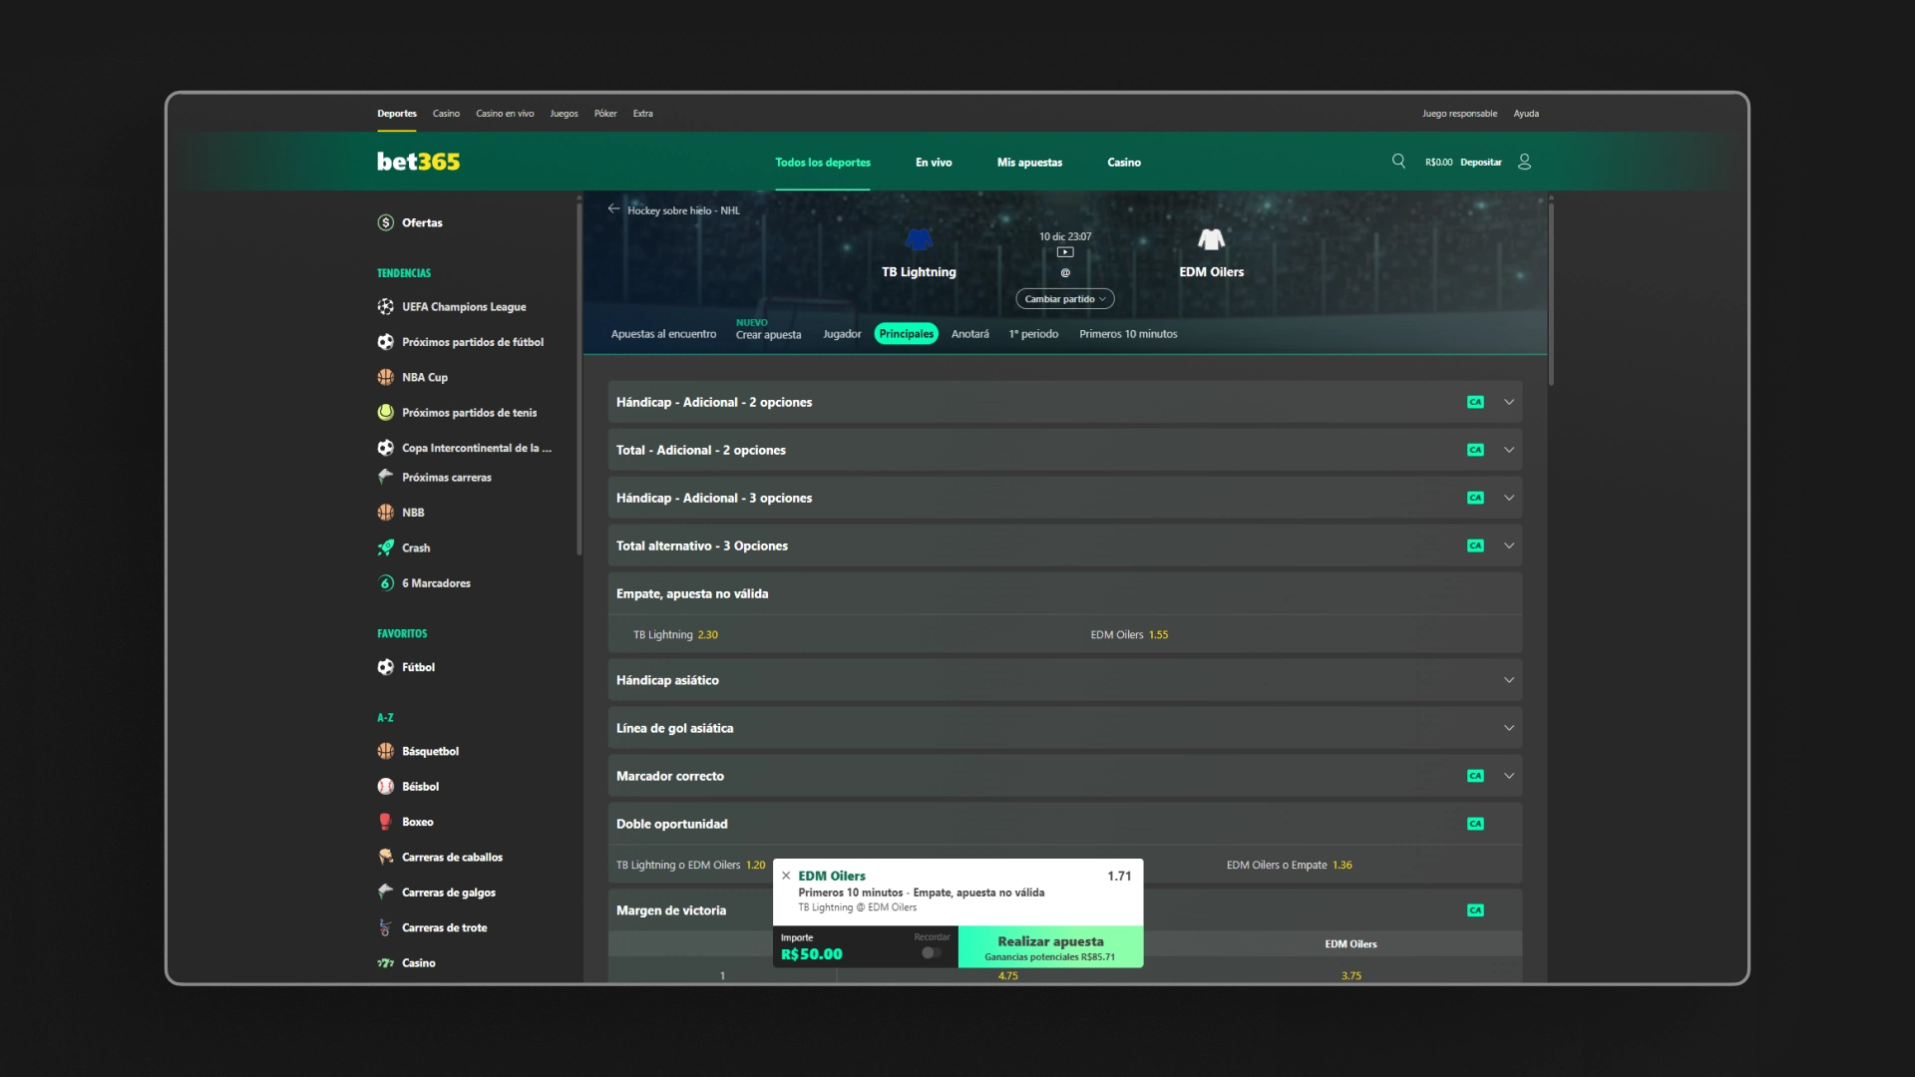
Task: Click the Crash rocket icon
Action: [386, 547]
